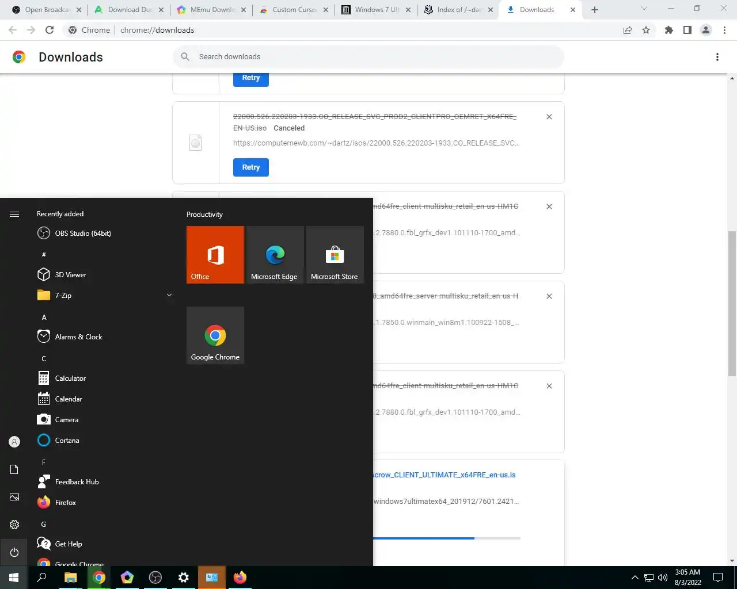737x589 pixels.
Task: Launch Calculator from the app list
Action: pyautogui.click(x=62, y=378)
